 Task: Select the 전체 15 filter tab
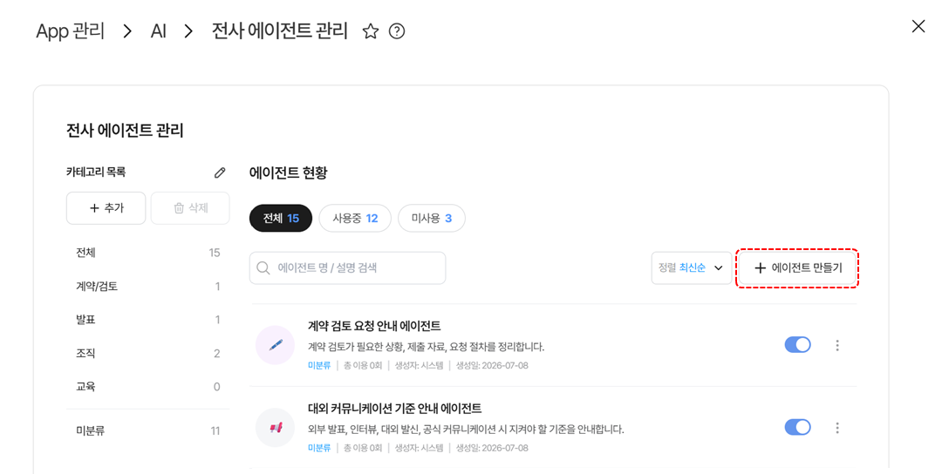281,219
